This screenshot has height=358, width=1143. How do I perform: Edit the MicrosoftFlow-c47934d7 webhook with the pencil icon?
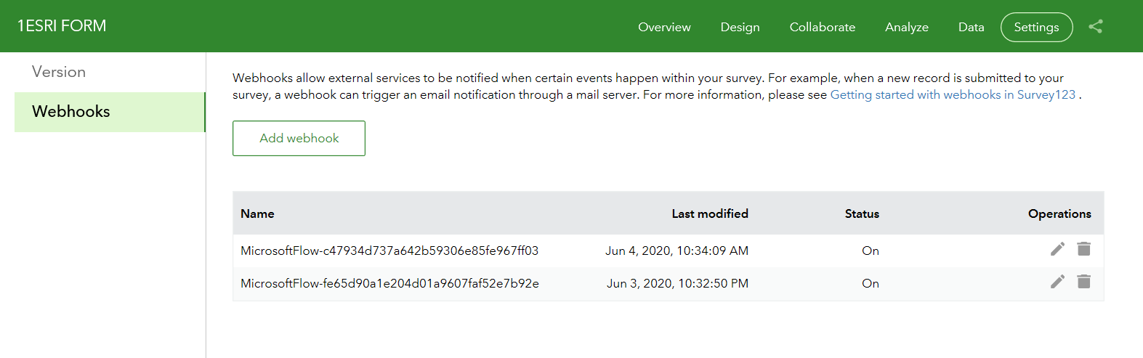(1057, 249)
